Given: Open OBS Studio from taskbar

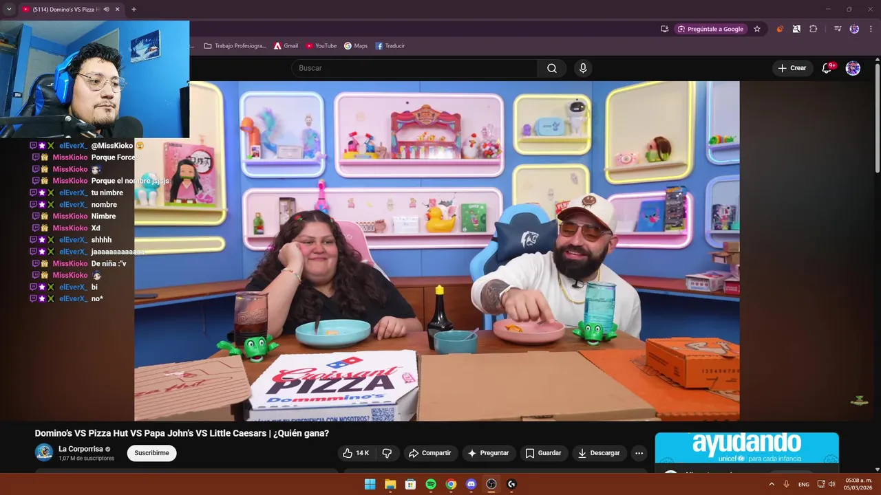Looking at the screenshot, I should pyautogui.click(x=491, y=484).
